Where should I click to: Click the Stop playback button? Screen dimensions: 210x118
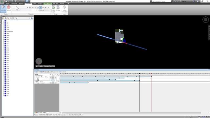[x=38, y=8]
